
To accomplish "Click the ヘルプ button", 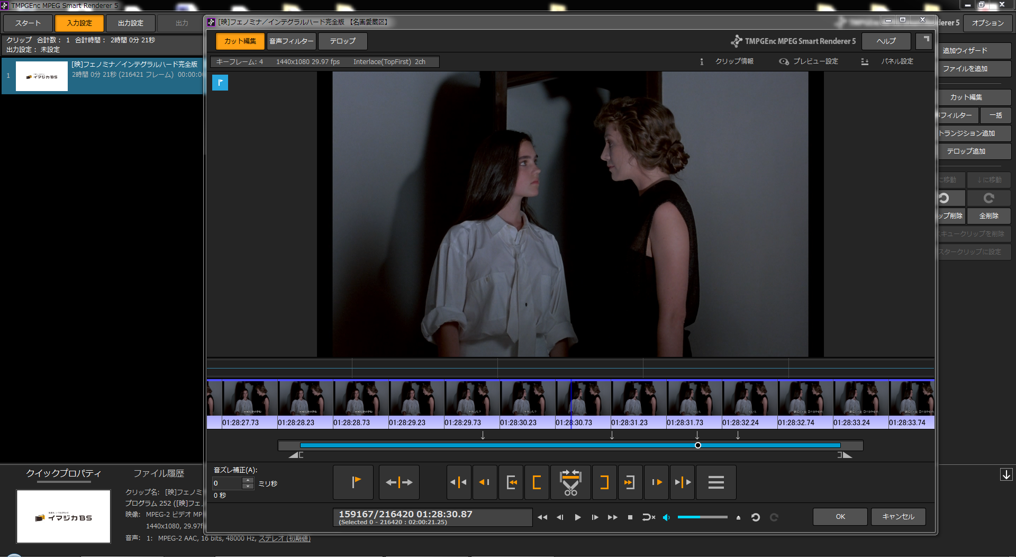I will point(886,41).
